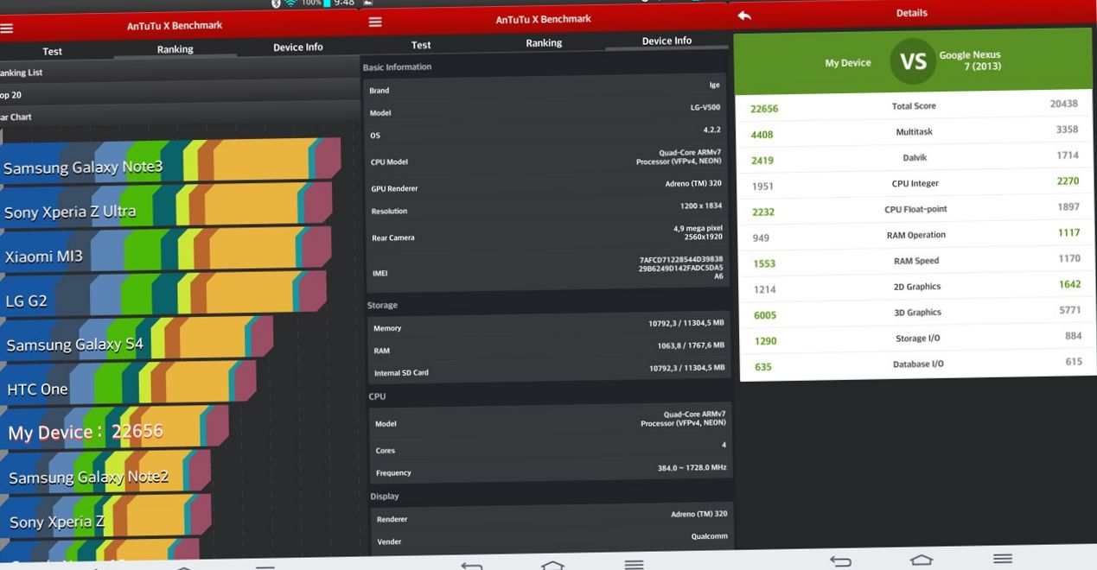Viewport: 1097px width, 570px height.
Task: Tap OS row showing 4.2.2
Action: point(546,133)
